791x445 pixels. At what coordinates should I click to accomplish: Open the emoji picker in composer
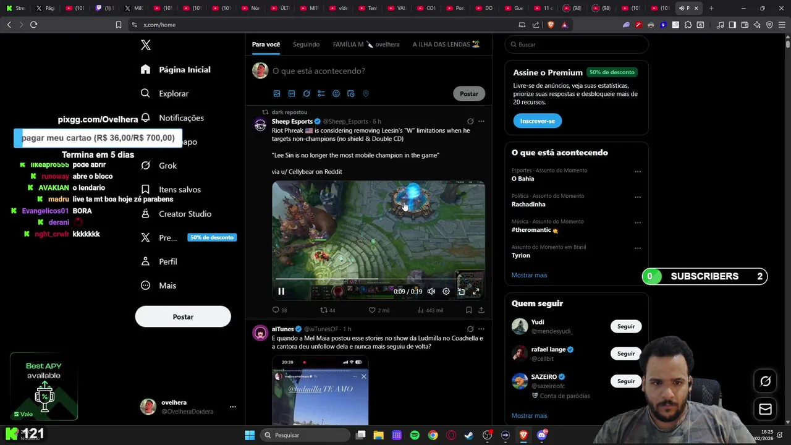(x=336, y=94)
